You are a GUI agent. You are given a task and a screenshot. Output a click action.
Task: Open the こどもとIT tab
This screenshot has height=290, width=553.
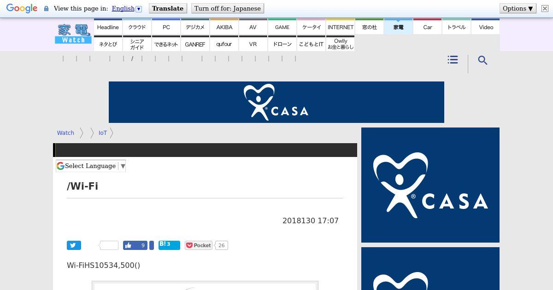[x=311, y=44]
